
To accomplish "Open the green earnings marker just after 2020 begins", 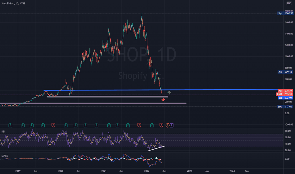I will [66, 125].
